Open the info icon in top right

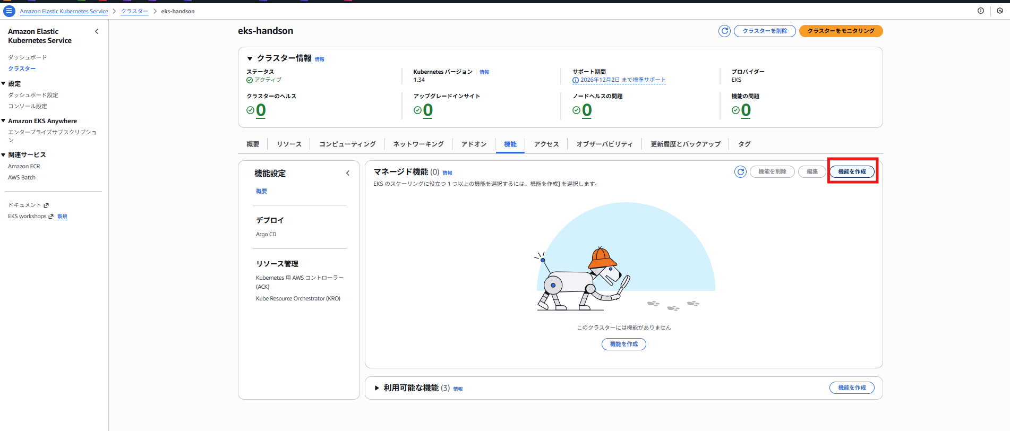click(x=981, y=11)
